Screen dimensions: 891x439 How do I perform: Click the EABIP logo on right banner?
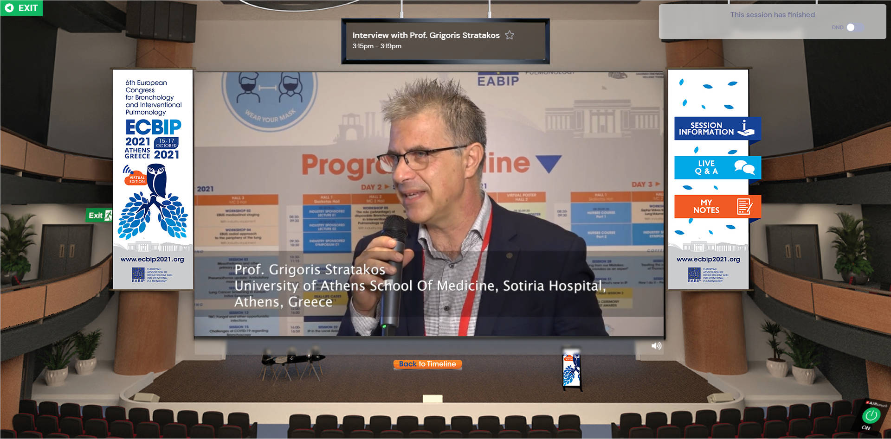coord(694,275)
